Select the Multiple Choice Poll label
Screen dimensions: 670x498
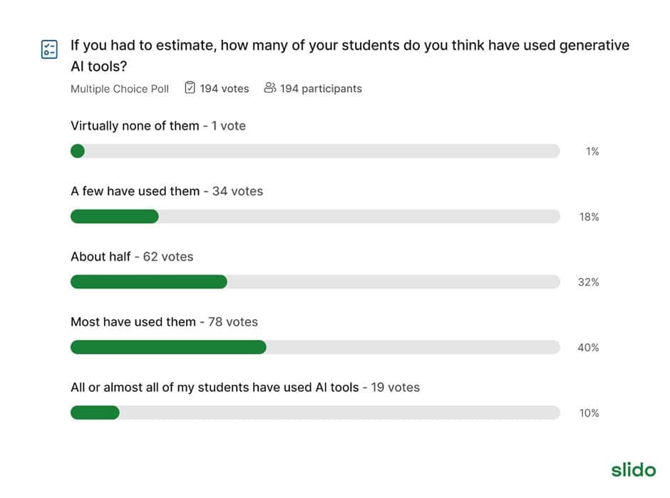coord(120,89)
